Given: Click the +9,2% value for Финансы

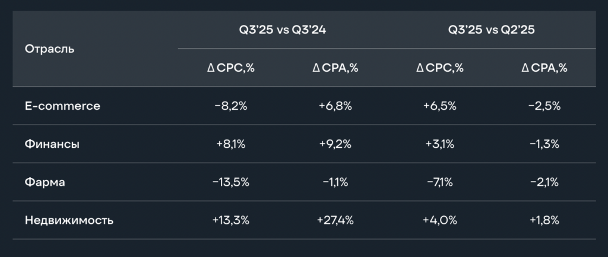Looking at the screenshot, I should point(335,144).
